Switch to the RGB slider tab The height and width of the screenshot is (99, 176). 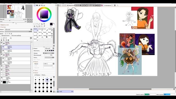pos(37,5)
